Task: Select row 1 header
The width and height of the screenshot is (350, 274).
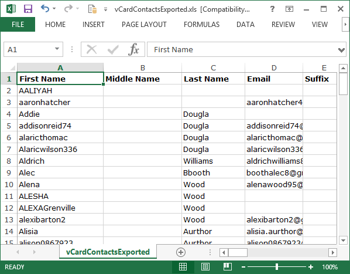Action: 9,79
